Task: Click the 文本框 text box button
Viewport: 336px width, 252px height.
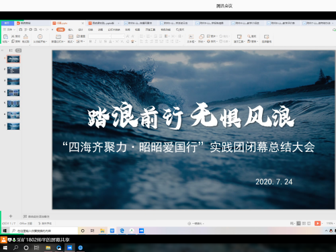Action: (191, 38)
